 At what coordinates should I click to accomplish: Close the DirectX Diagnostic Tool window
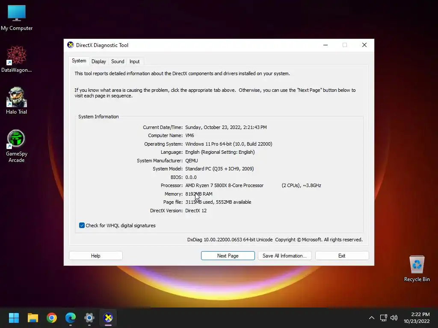364,45
